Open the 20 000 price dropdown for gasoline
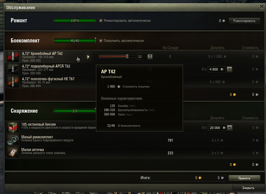 (230, 128)
